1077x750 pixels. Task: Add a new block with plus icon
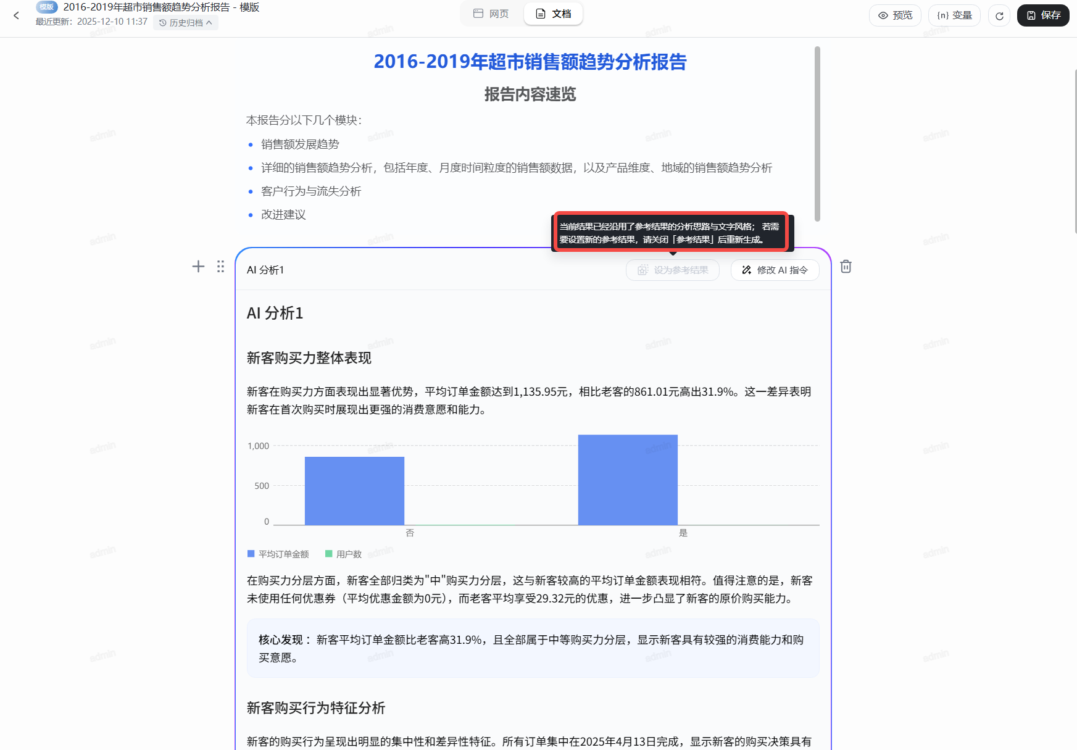tap(198, 267)
